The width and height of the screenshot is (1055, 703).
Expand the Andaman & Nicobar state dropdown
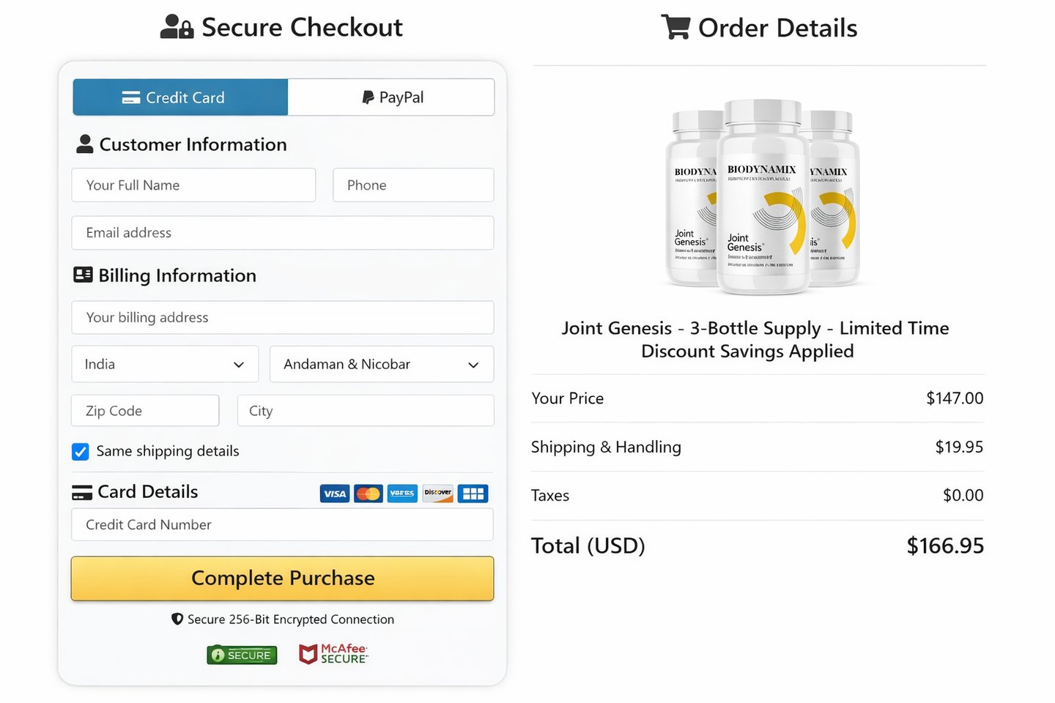click(x=381, y=364)
